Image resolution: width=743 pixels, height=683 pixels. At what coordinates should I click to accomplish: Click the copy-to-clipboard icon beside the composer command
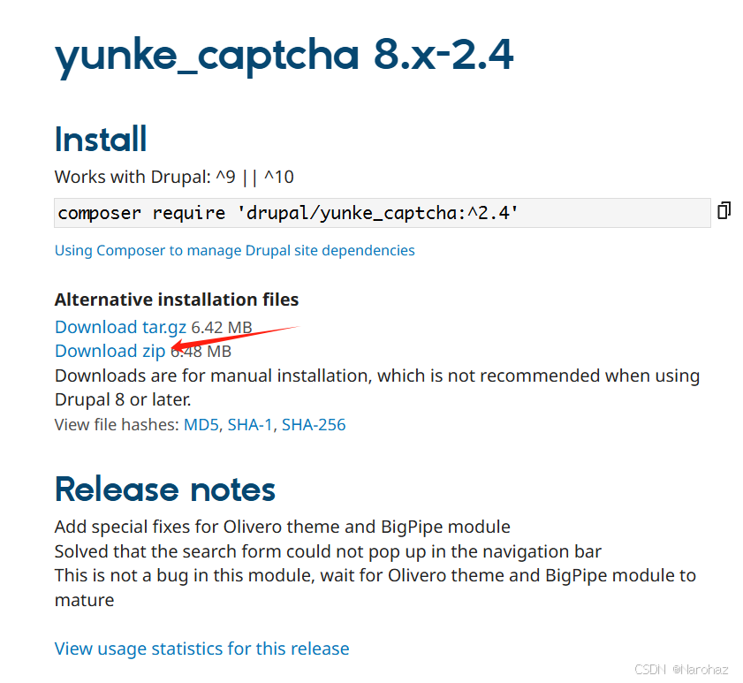pos(723,210)
